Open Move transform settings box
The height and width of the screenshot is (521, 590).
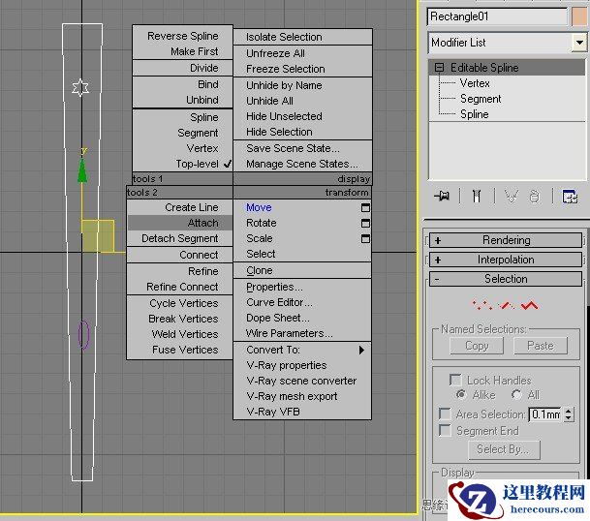point(365,207)
